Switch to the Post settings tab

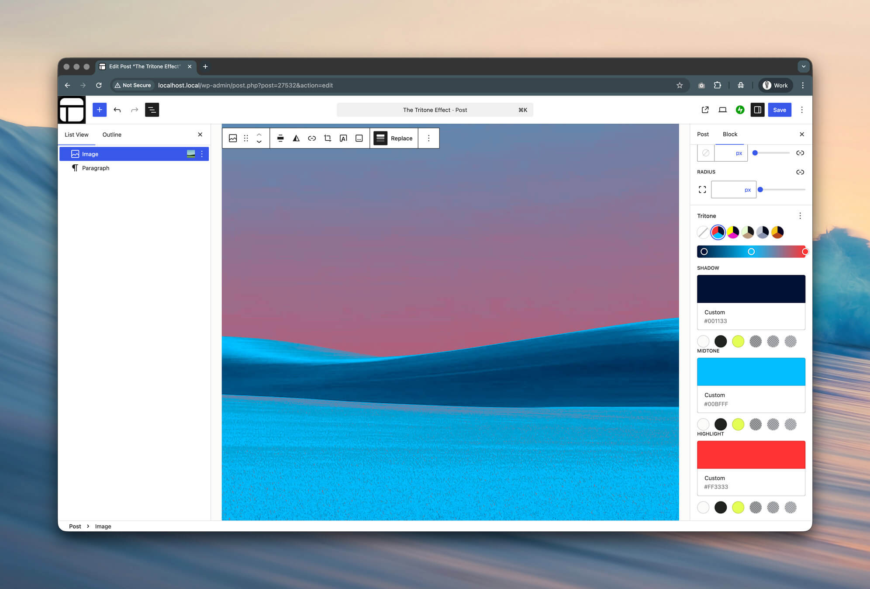[x=703, y=134]
